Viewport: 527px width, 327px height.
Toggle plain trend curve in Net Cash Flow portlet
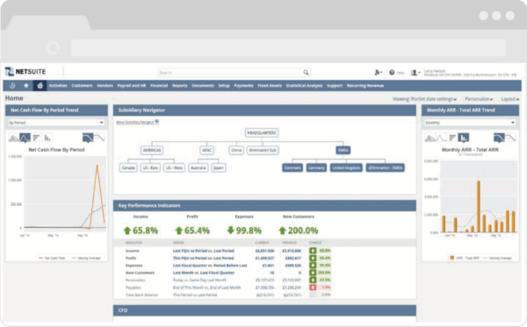(x=99, y=138)
